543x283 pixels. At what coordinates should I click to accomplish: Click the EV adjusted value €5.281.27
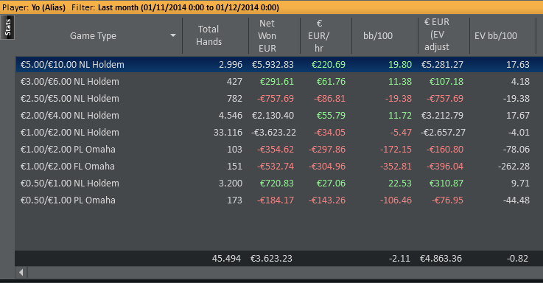click(442, 64)
